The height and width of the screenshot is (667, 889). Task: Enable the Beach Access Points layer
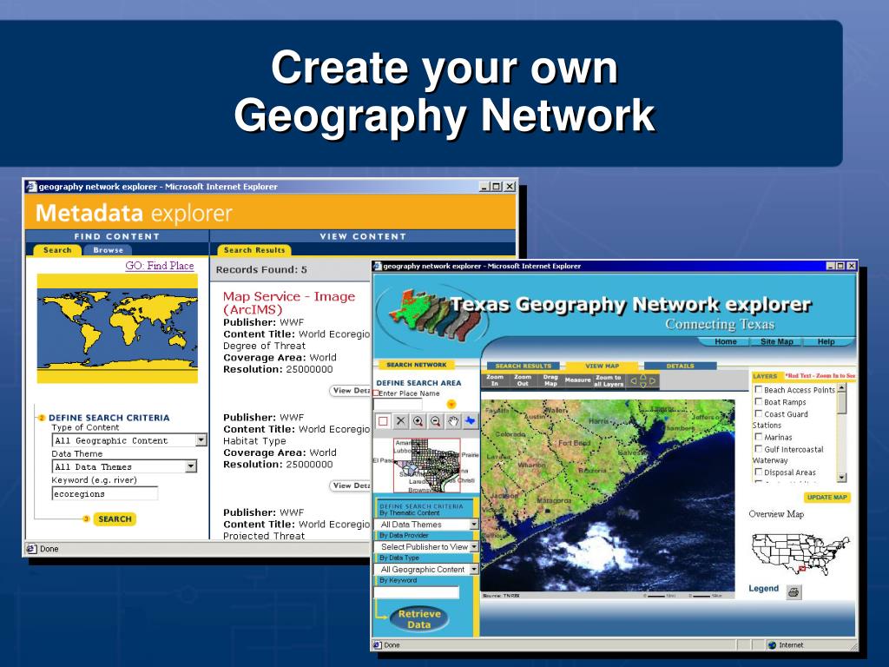click(758, 389)
